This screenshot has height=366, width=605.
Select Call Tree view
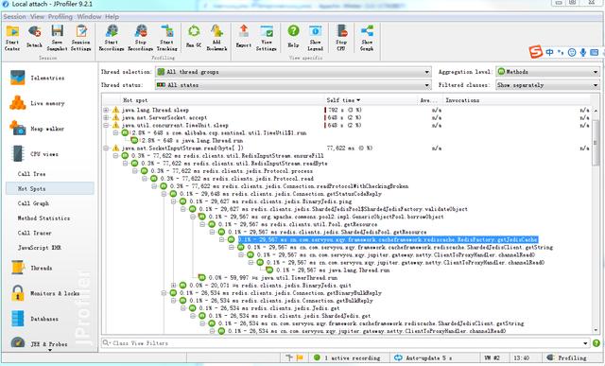tap(31, 174)
